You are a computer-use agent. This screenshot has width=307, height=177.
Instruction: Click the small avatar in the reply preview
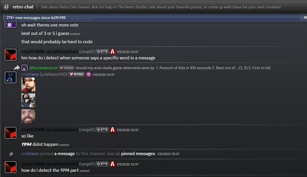point(25,68)
